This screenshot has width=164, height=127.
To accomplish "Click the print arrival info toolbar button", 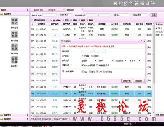I will 38,20.
